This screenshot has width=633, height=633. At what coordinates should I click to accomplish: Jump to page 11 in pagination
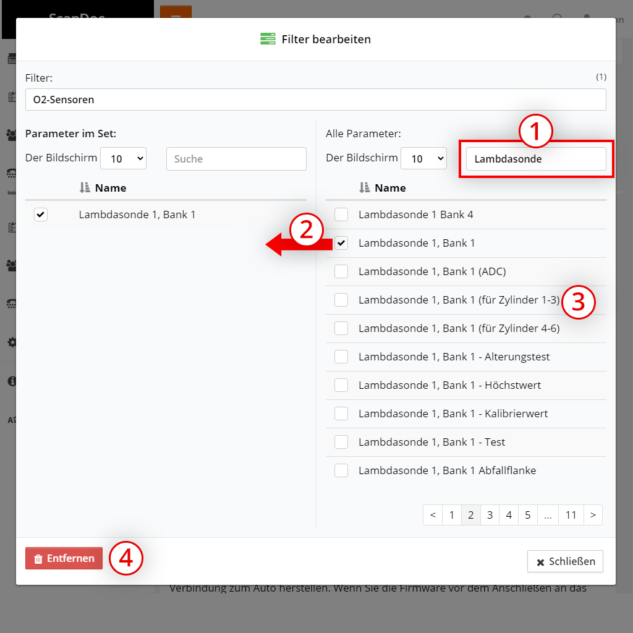coord(571,514)
